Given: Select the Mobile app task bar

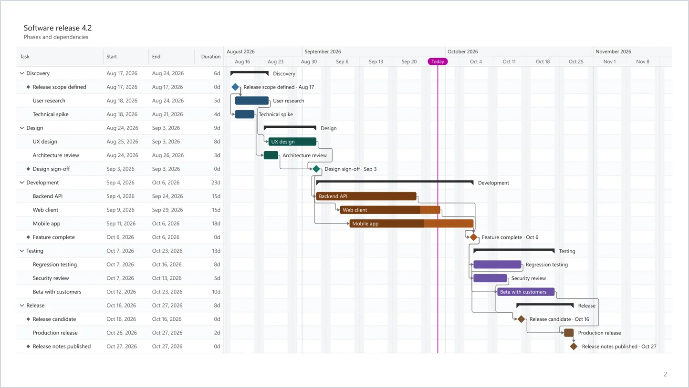Looking at the screenshot, I should [412, 224].
